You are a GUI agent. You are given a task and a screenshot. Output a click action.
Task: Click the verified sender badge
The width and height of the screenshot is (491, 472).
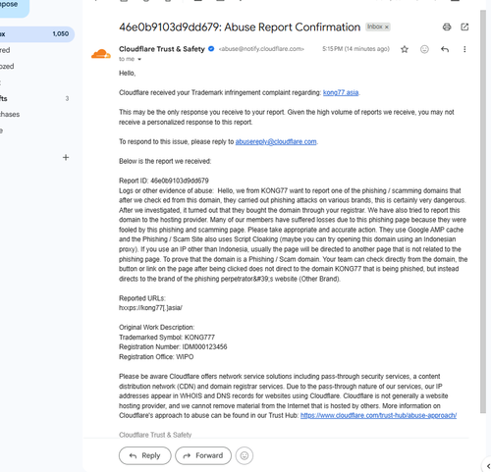[x=211, y=49]
